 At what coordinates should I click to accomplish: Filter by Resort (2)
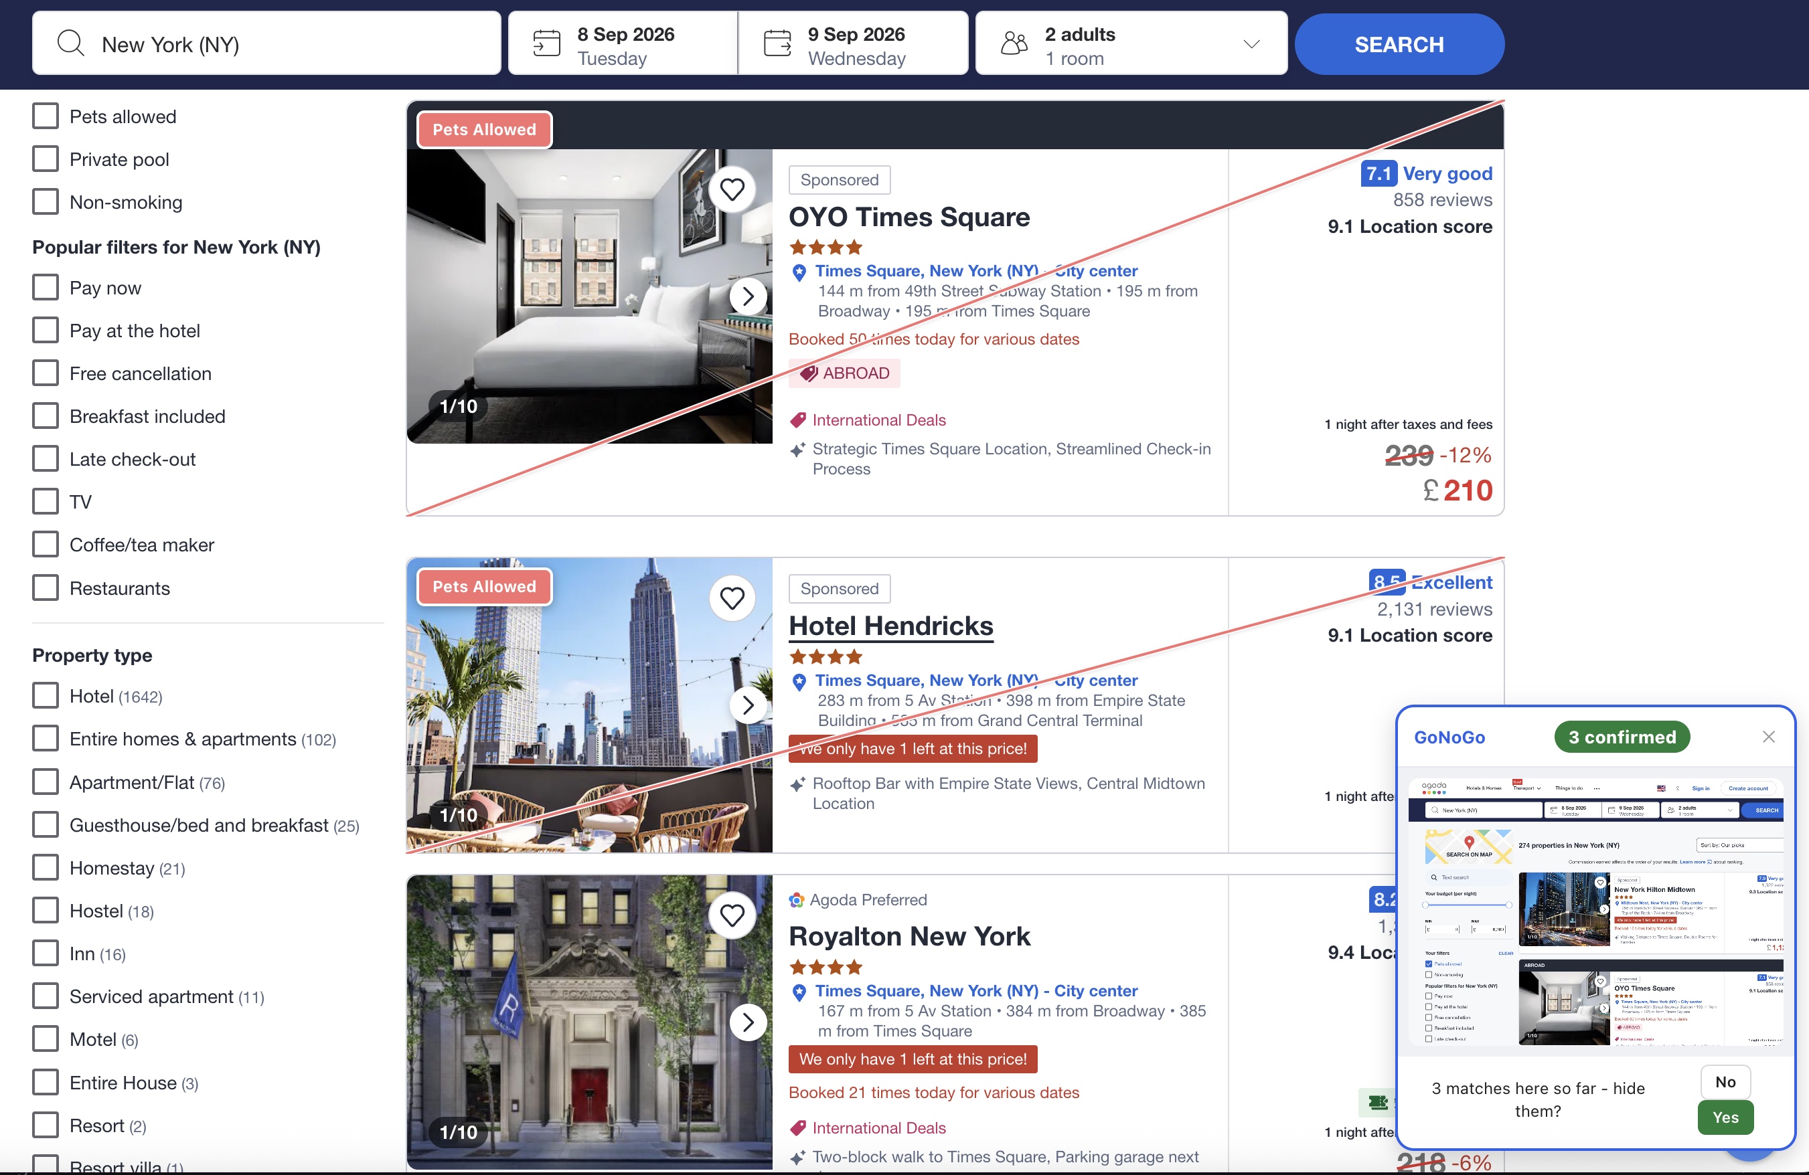click(46, 1125)
